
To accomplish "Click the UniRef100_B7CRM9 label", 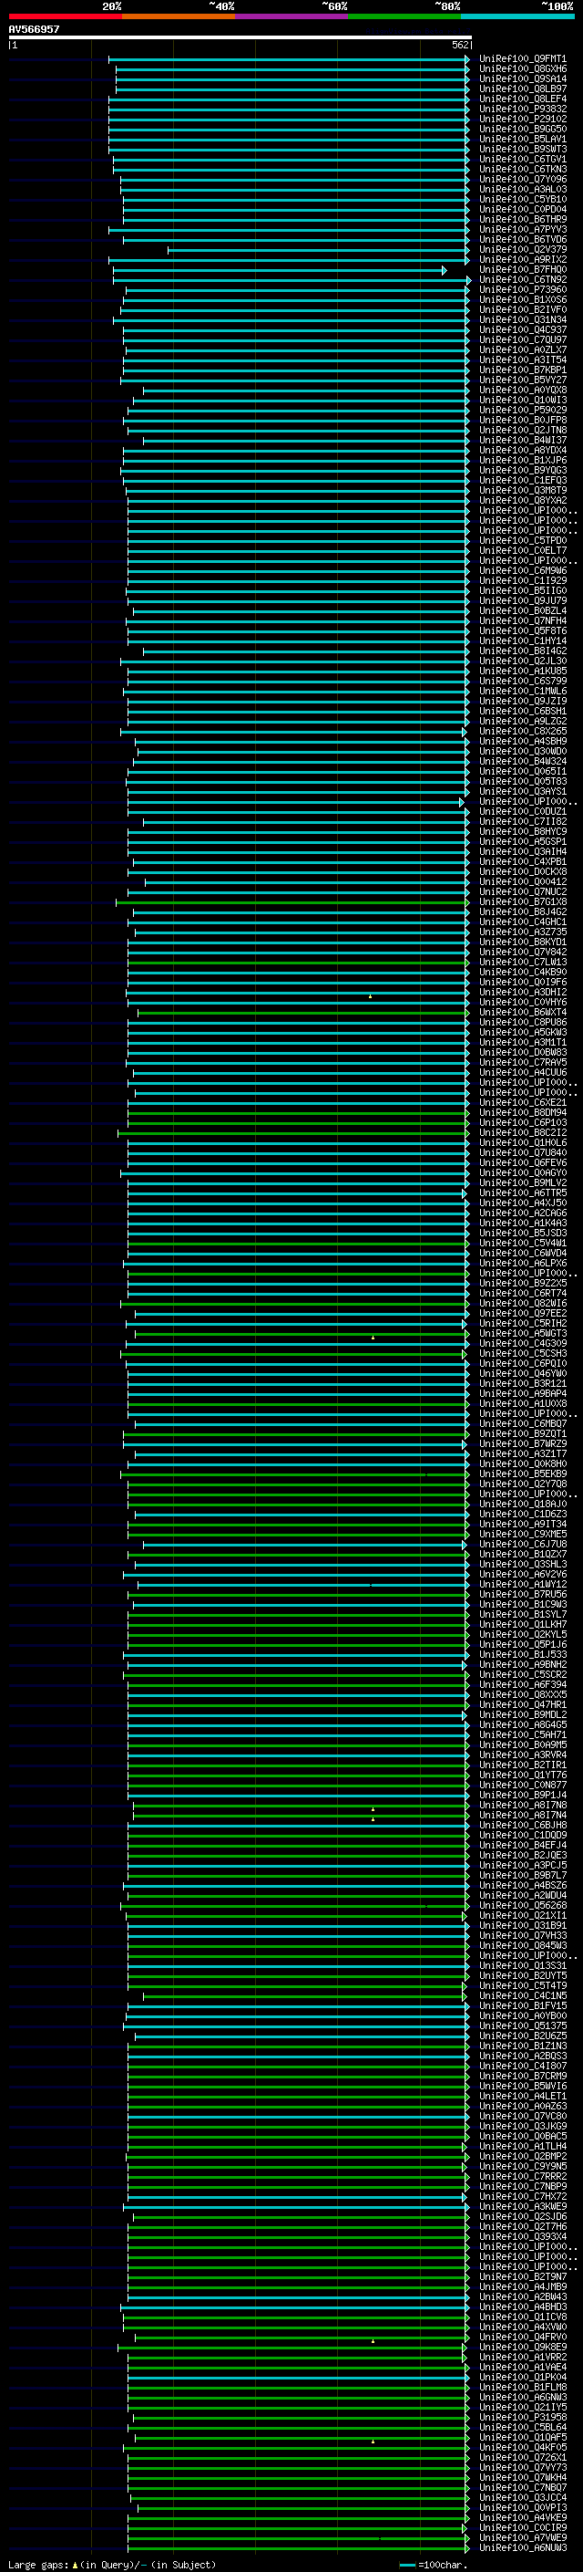I will tap(522, 2076).
